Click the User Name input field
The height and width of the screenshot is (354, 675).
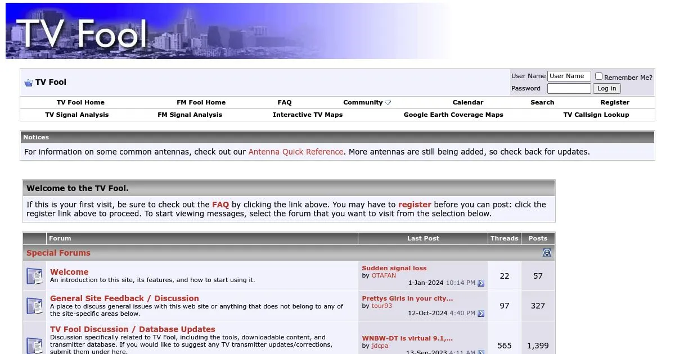[x=569, y=76]
